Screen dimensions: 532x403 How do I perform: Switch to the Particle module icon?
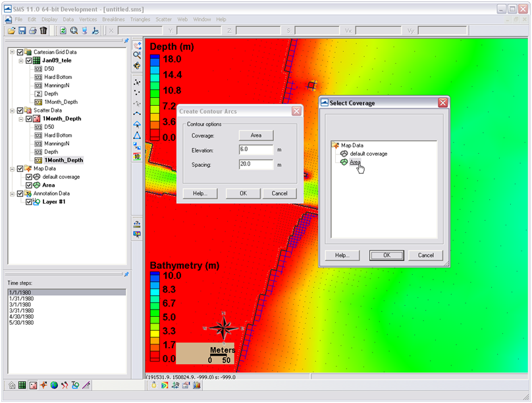point(65,385)
